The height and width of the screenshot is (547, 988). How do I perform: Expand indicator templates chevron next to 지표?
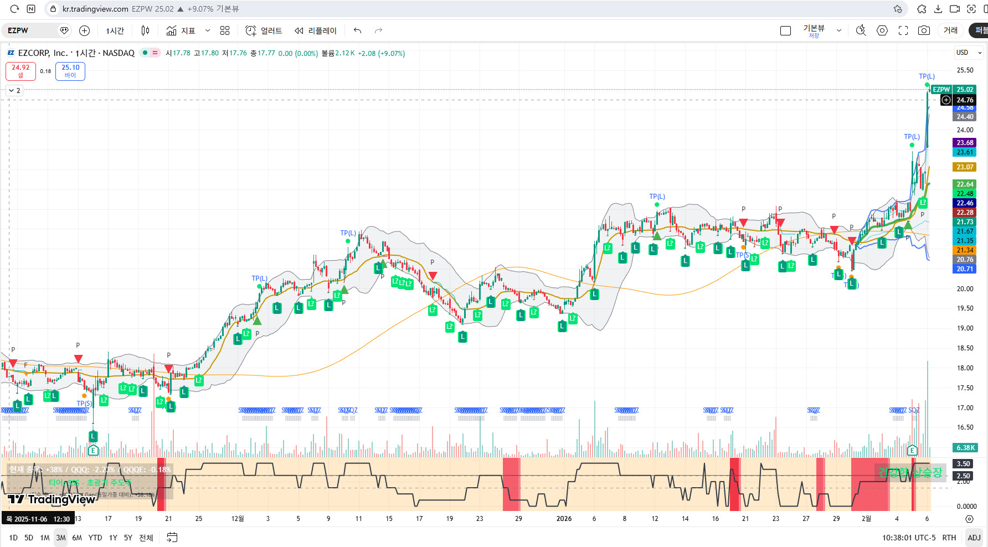(208, 30)
